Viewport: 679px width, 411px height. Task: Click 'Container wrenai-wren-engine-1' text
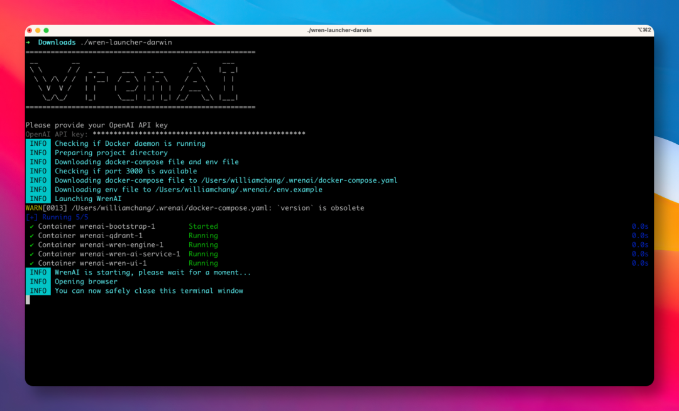pos(101,245)
